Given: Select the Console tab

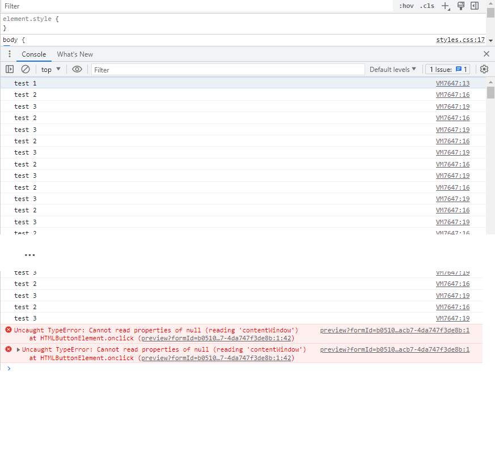Looking at the screenshot, I should pyautogui.click(x=33, y=54).
